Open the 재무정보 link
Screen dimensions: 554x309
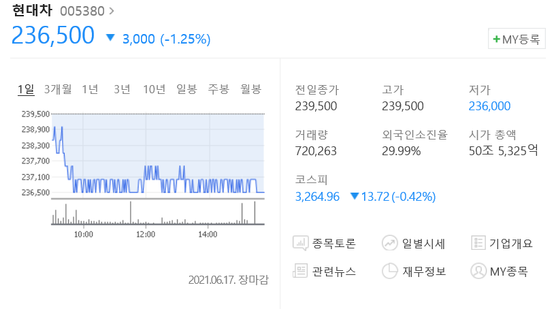pyautogui.click(x=424, y=271)
